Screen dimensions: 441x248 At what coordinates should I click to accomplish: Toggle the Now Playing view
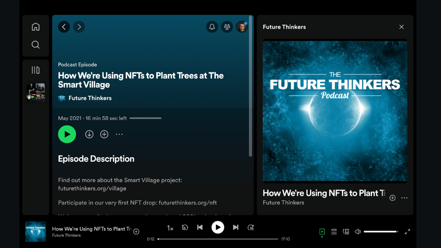[322, 231]
